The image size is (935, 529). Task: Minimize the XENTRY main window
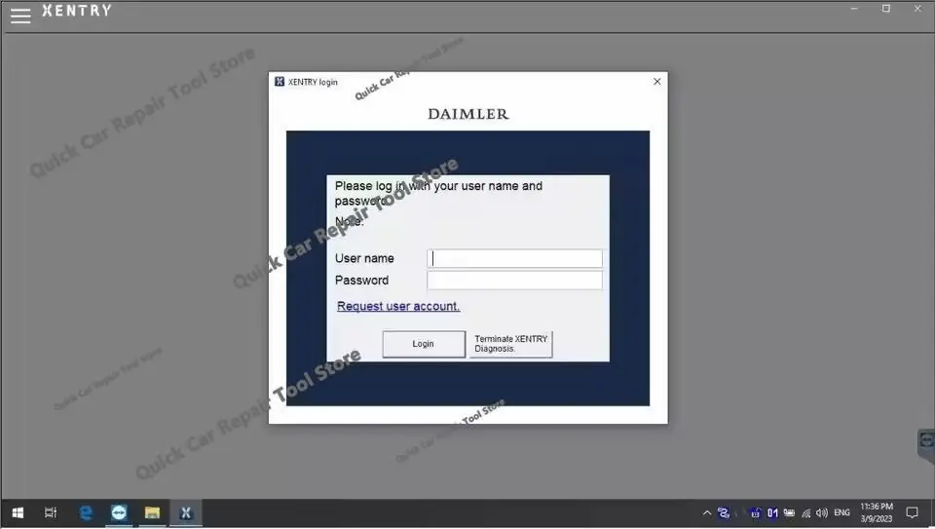click(x=854, y=9)
